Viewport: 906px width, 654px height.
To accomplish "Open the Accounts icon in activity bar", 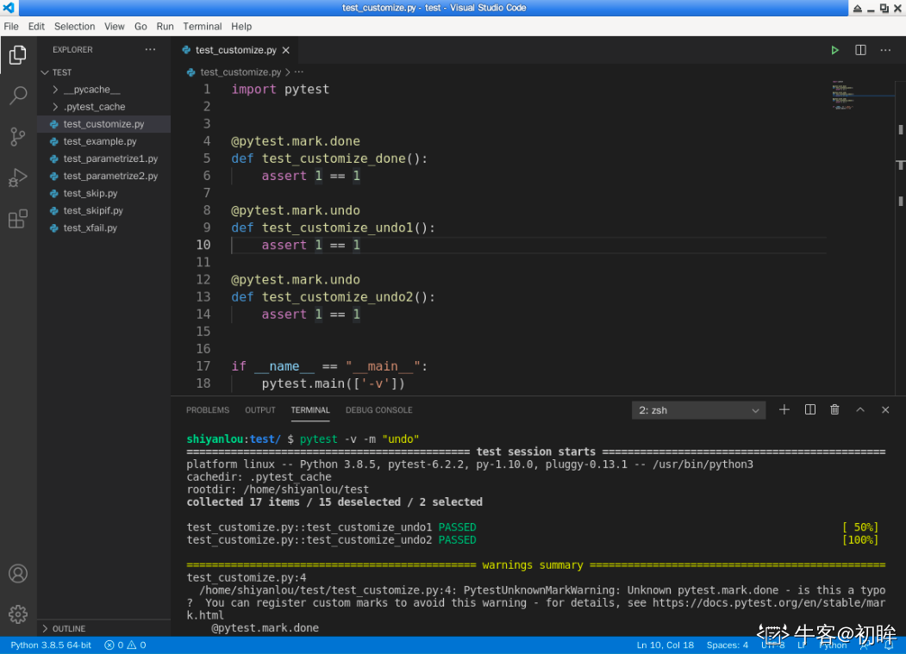I will (18, 573).
